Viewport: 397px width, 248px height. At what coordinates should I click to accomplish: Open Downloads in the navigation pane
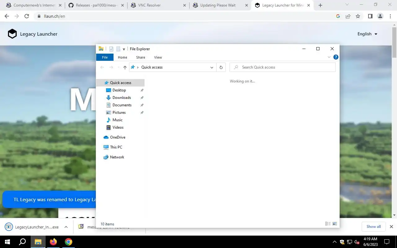122,98
